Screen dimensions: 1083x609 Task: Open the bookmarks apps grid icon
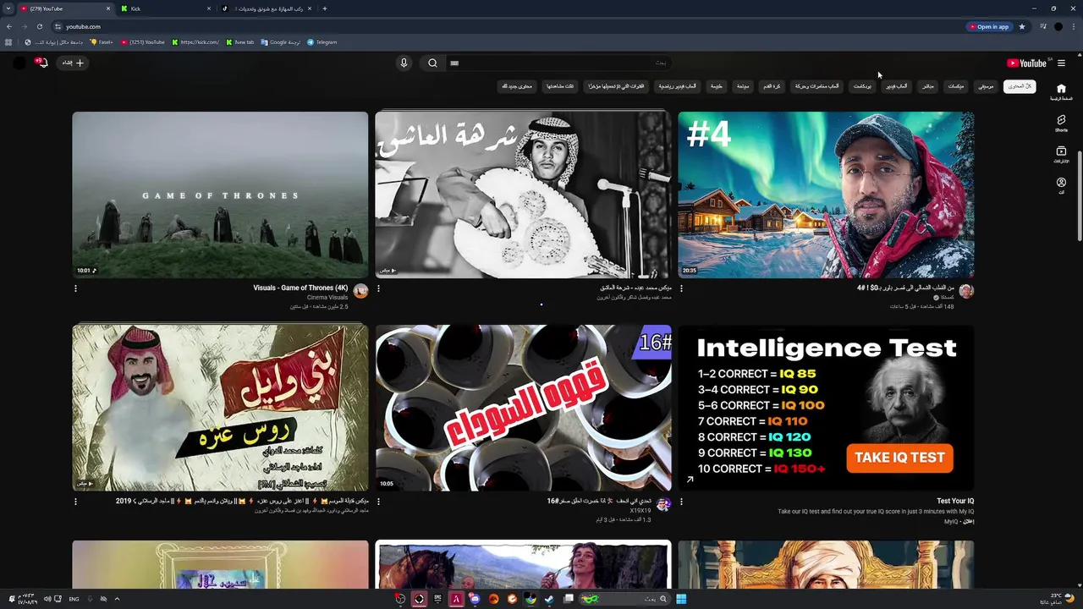pos(8,42)
